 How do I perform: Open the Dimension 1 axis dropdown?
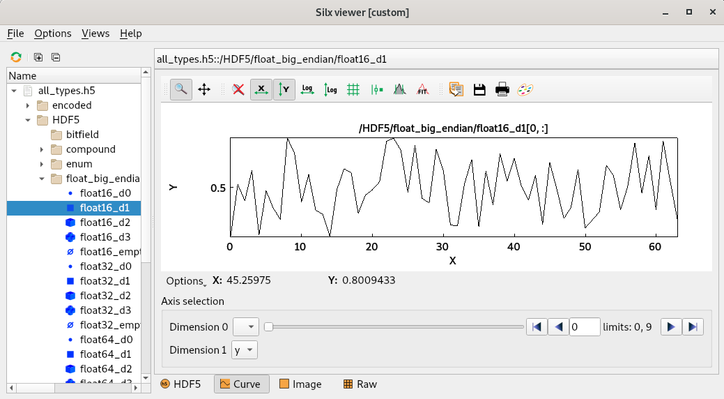click(x=244, y=350)
